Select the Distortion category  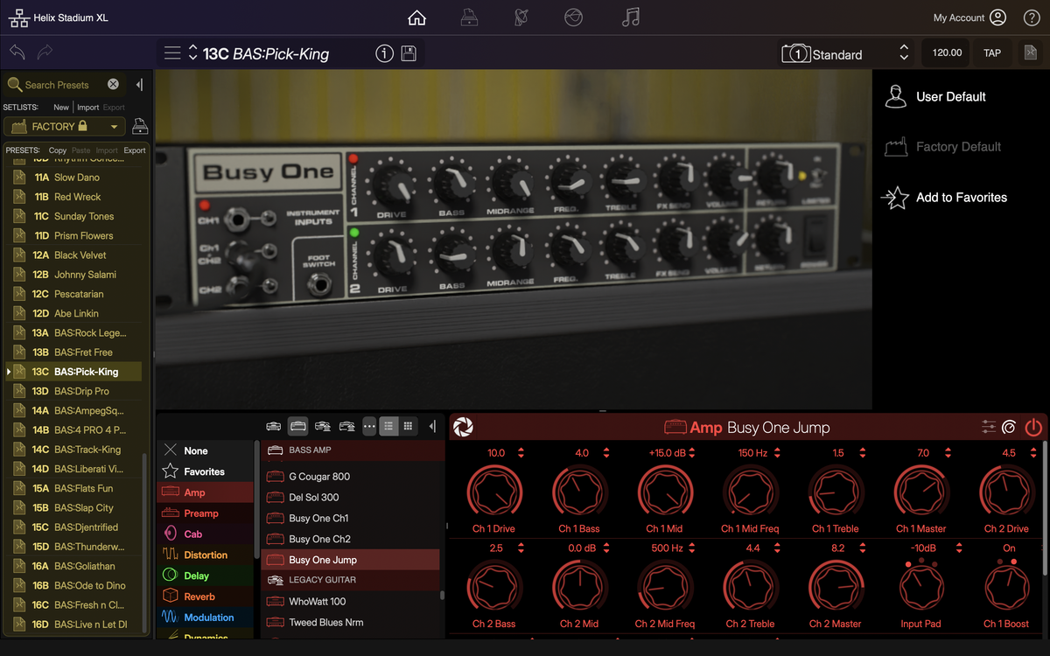coord(206,555)
